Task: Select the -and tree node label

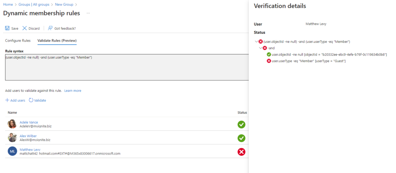Action: pyautogui.click(x=271, y=48)
